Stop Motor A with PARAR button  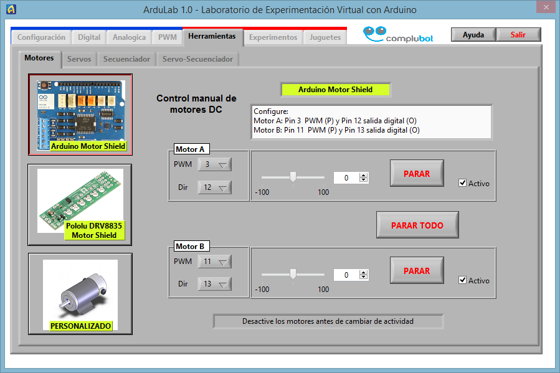point(417,174)
